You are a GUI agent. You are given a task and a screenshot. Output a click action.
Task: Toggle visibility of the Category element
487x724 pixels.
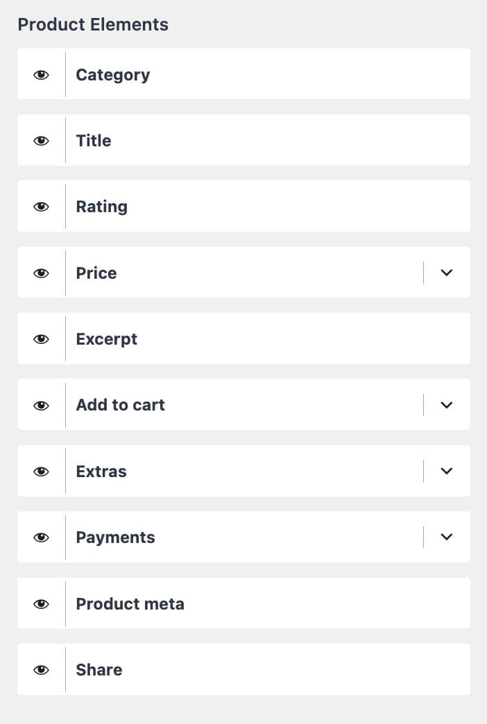42,74
